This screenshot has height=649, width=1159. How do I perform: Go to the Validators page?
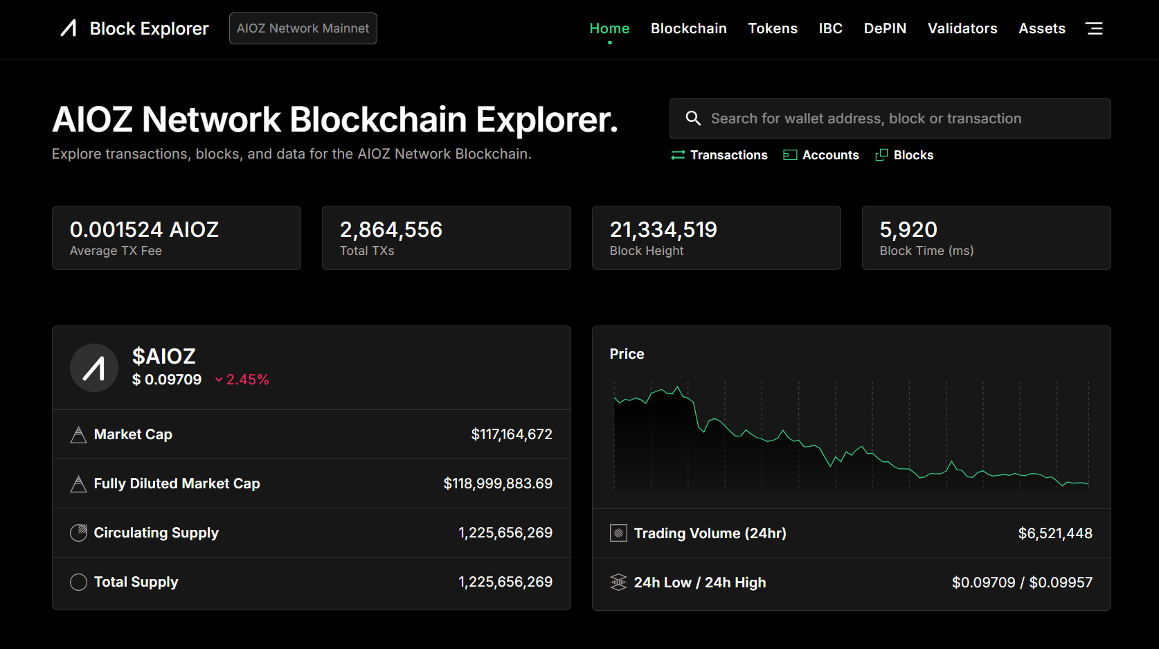tap(962, 28)
